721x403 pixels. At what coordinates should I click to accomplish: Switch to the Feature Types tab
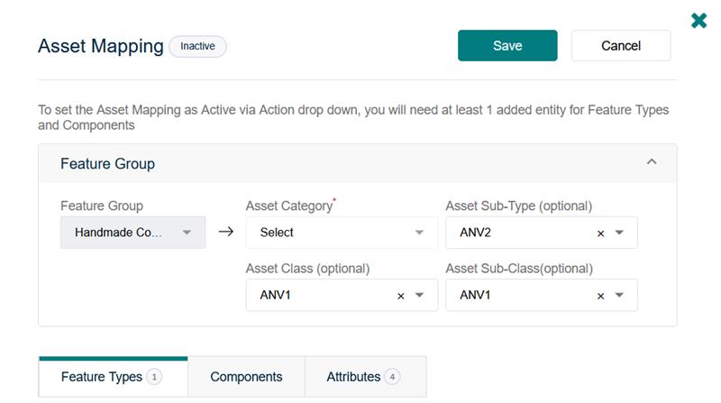(x=101, y=377)
